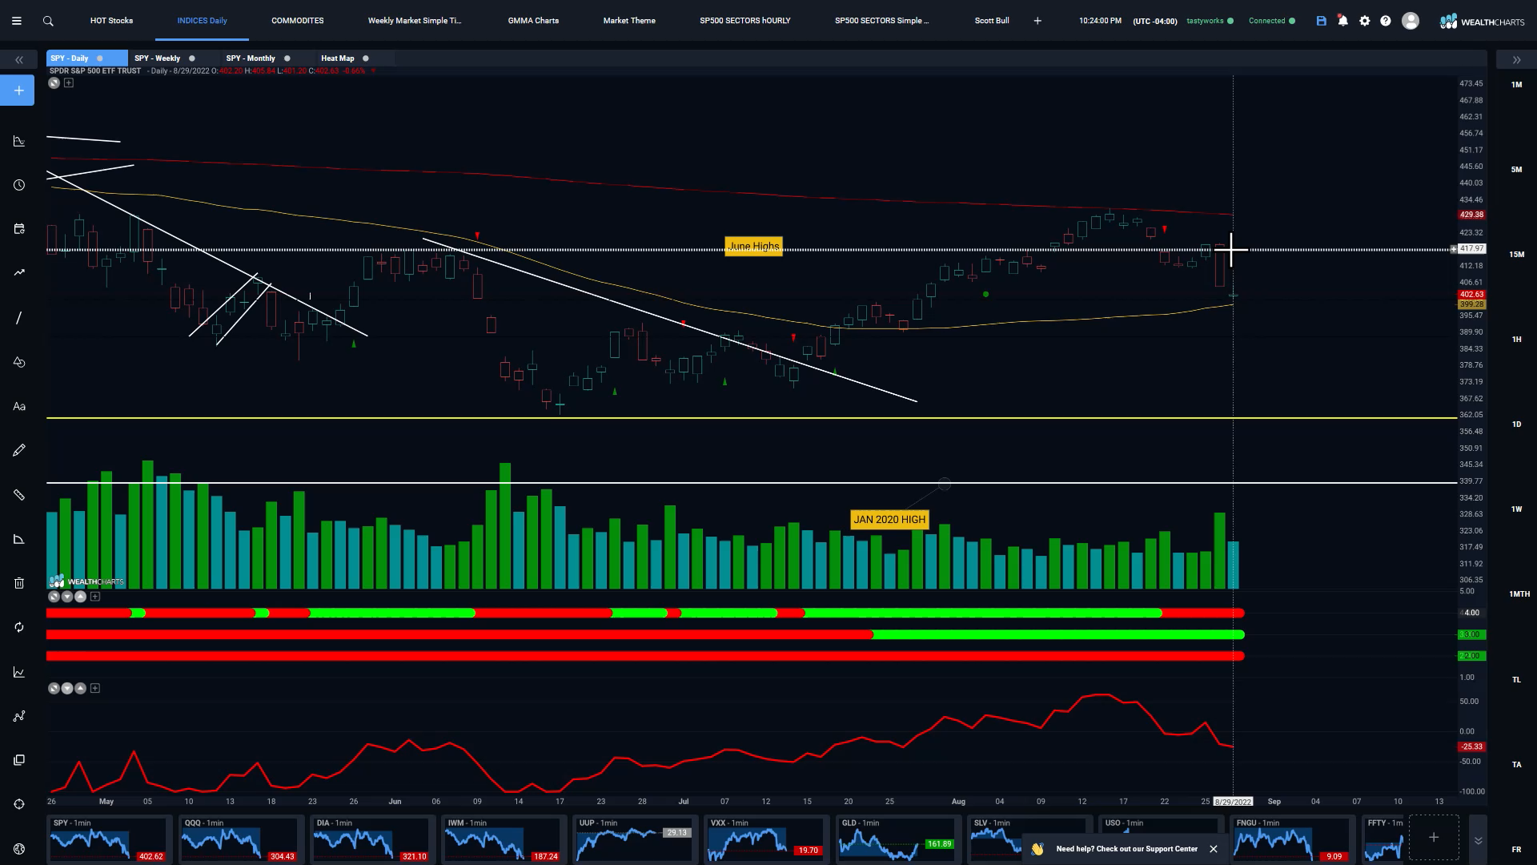1537x865 pixels.
Task: Select the Aa text annotation tool
Action: point(19,406)
